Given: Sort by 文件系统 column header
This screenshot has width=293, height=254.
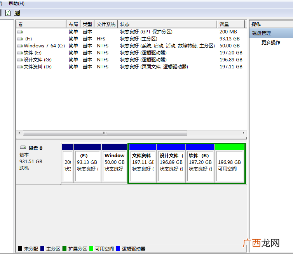Looking at the screenshot, I should 106,24.
